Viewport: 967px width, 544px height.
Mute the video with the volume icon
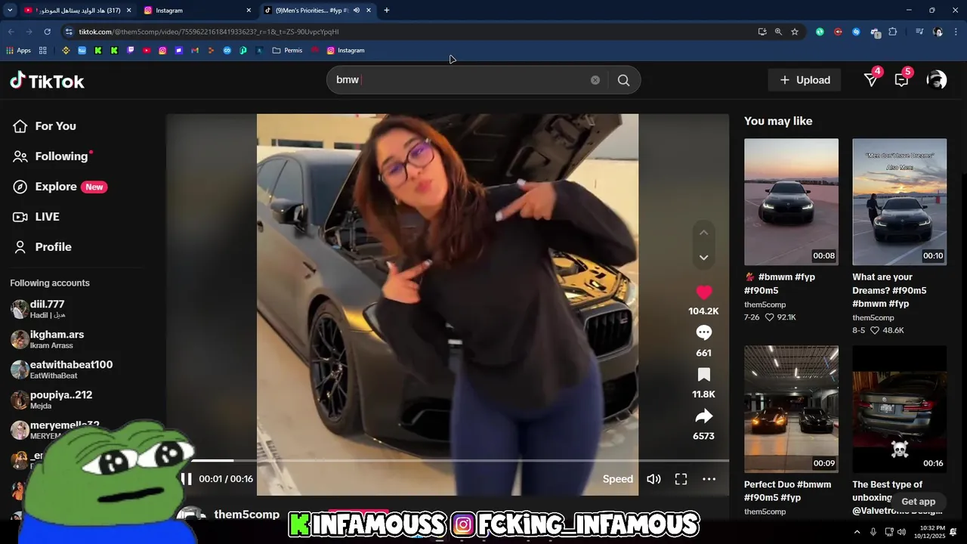[x=653, y=479]
